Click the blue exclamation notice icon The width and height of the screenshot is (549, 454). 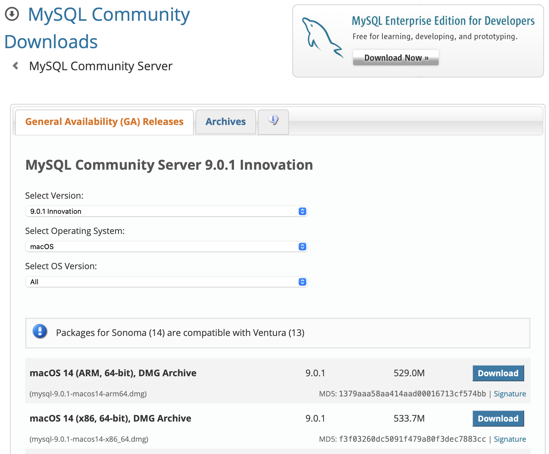coord(40,332)
